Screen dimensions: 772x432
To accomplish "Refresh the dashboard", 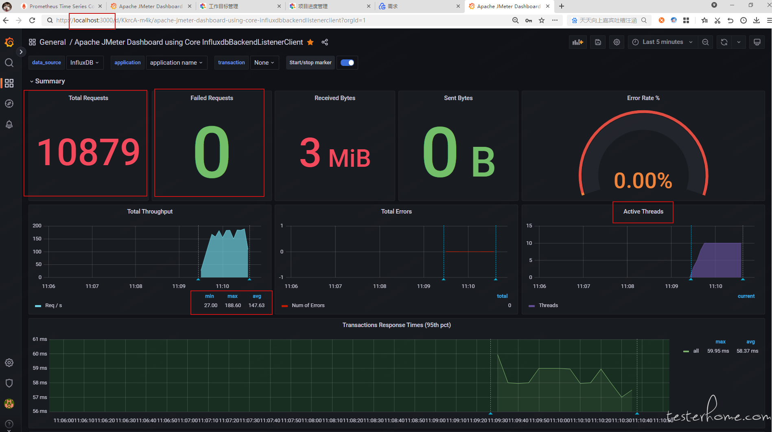I will click(724, 42).
